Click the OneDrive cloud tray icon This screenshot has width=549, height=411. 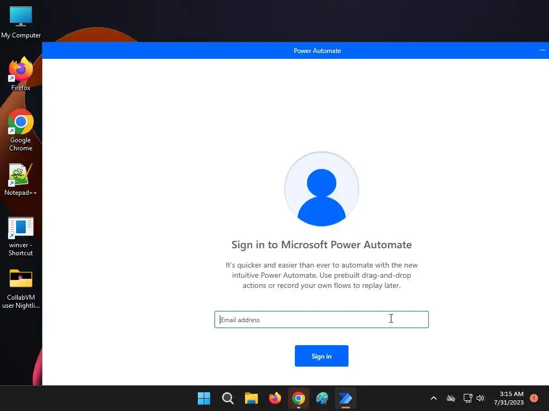(x=451, y=398)
